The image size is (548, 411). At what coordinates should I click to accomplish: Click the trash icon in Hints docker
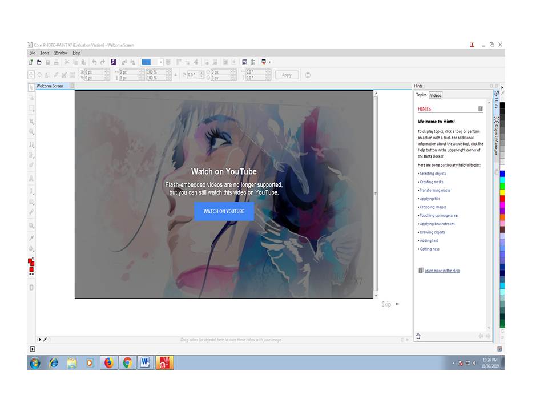418,336
